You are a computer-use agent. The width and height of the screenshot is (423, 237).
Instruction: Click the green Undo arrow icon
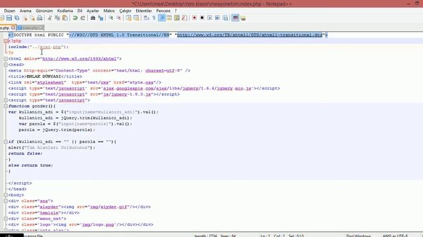pyautogui.click(x=75, y=18)
